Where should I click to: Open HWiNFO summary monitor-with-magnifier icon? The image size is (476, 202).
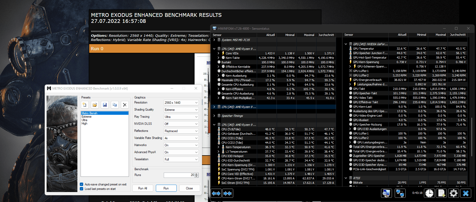(x=386, y=193)
